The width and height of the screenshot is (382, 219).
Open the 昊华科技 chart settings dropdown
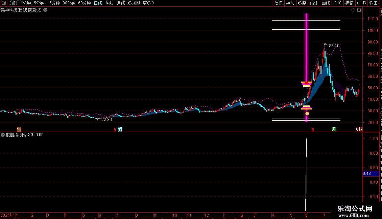[x=45, y=10]
